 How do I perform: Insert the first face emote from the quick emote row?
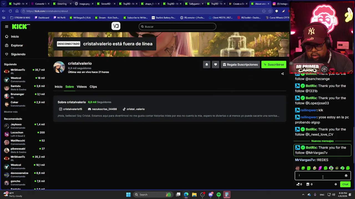click(298, 168)
